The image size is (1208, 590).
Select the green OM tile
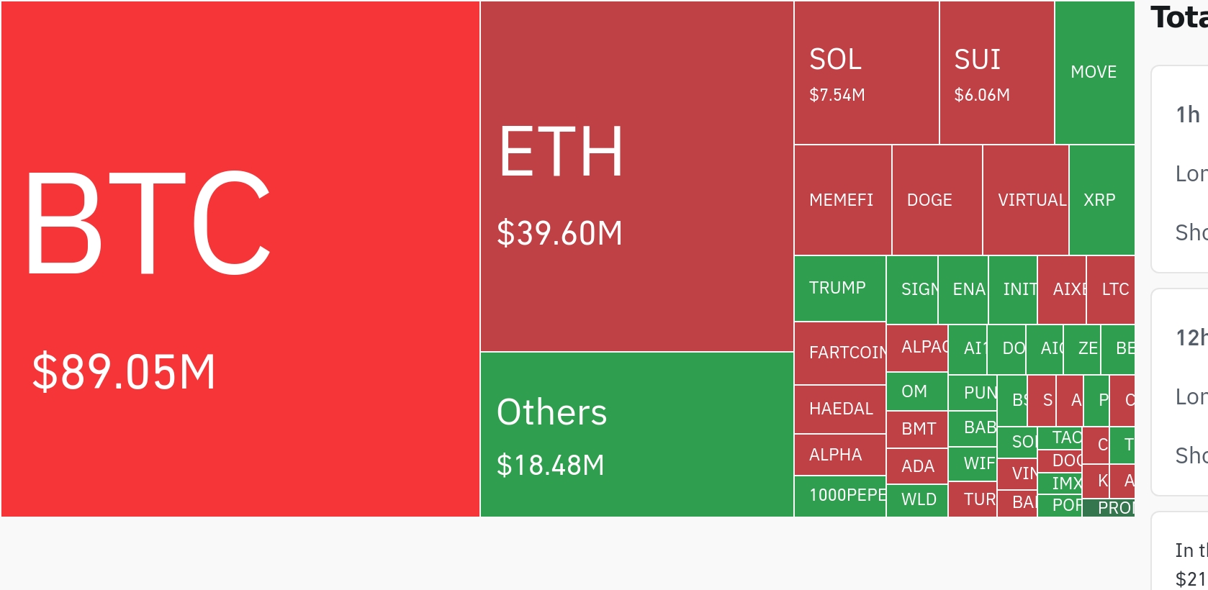(x=916, y=391)
